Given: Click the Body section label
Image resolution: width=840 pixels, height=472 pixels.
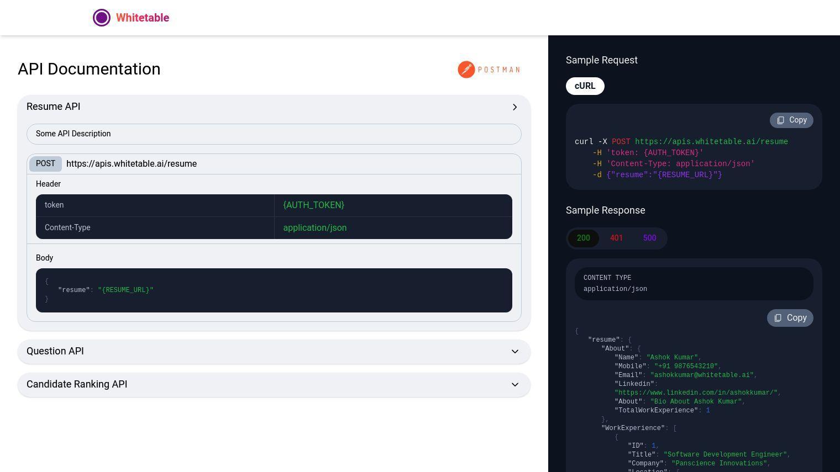Looking at the screenshot, I should (45, 258).
